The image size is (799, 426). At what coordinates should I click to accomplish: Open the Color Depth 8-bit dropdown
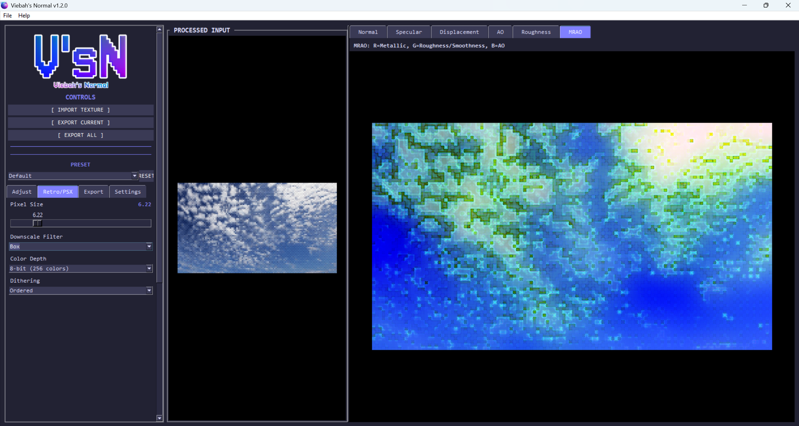pyautogui.click(x=149, y=268)
